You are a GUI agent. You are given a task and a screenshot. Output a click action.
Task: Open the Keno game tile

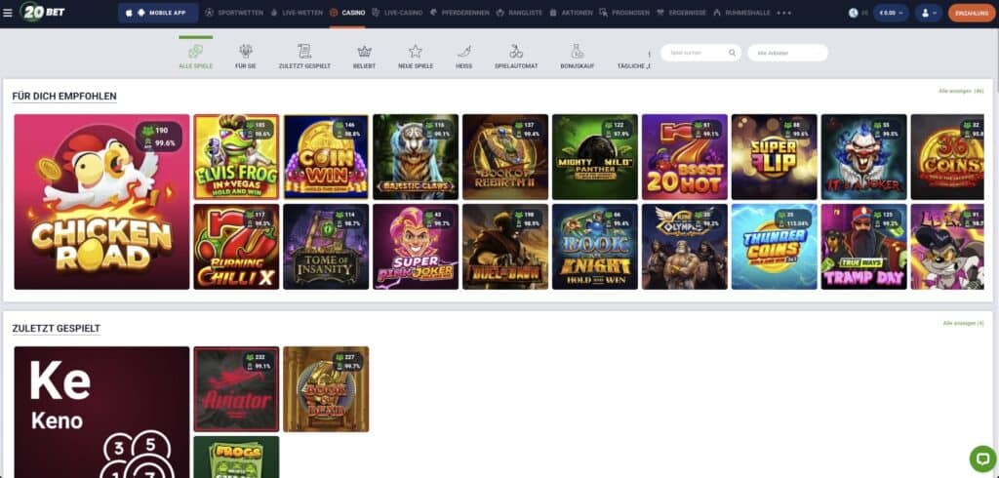tap(101, 413)
